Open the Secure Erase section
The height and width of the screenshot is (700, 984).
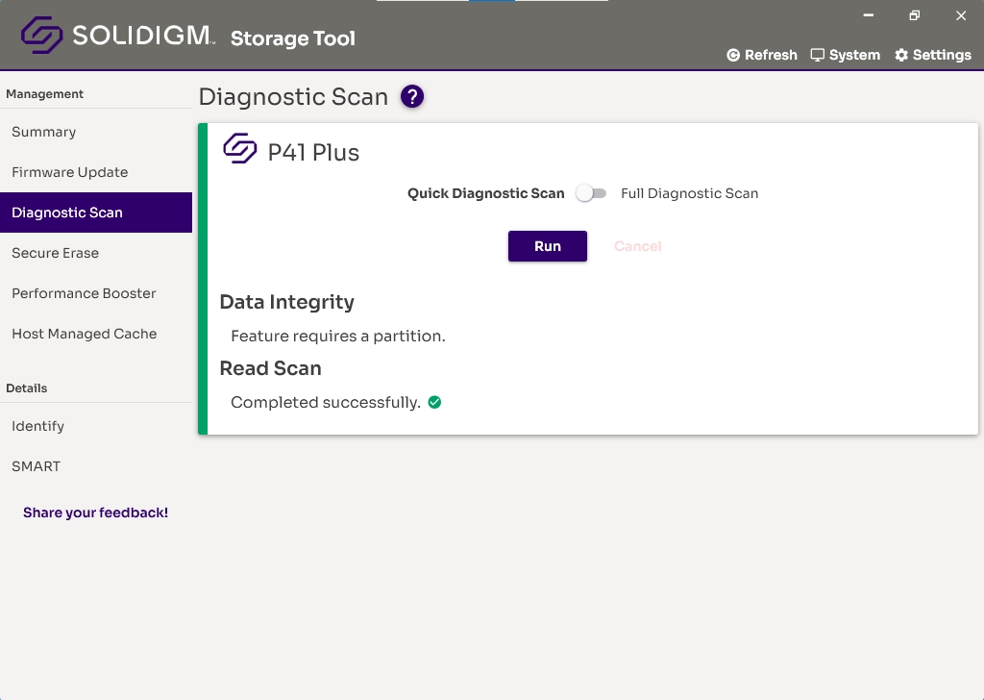(x=96, y=253)
